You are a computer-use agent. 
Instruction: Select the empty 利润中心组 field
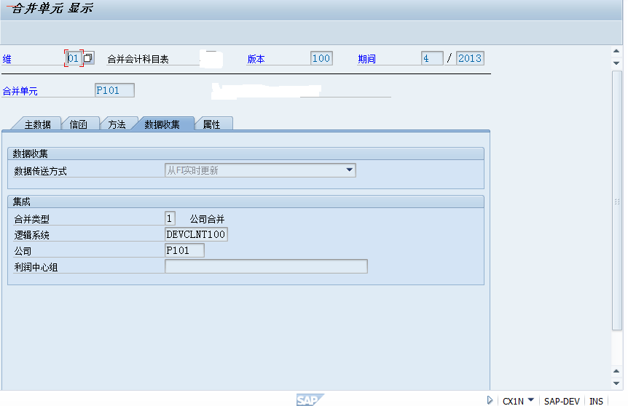[x=266, y=266]
